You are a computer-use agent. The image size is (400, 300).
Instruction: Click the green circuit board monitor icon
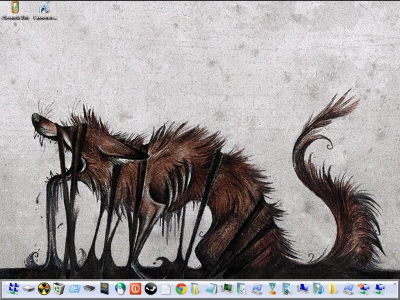coord(227,289)
